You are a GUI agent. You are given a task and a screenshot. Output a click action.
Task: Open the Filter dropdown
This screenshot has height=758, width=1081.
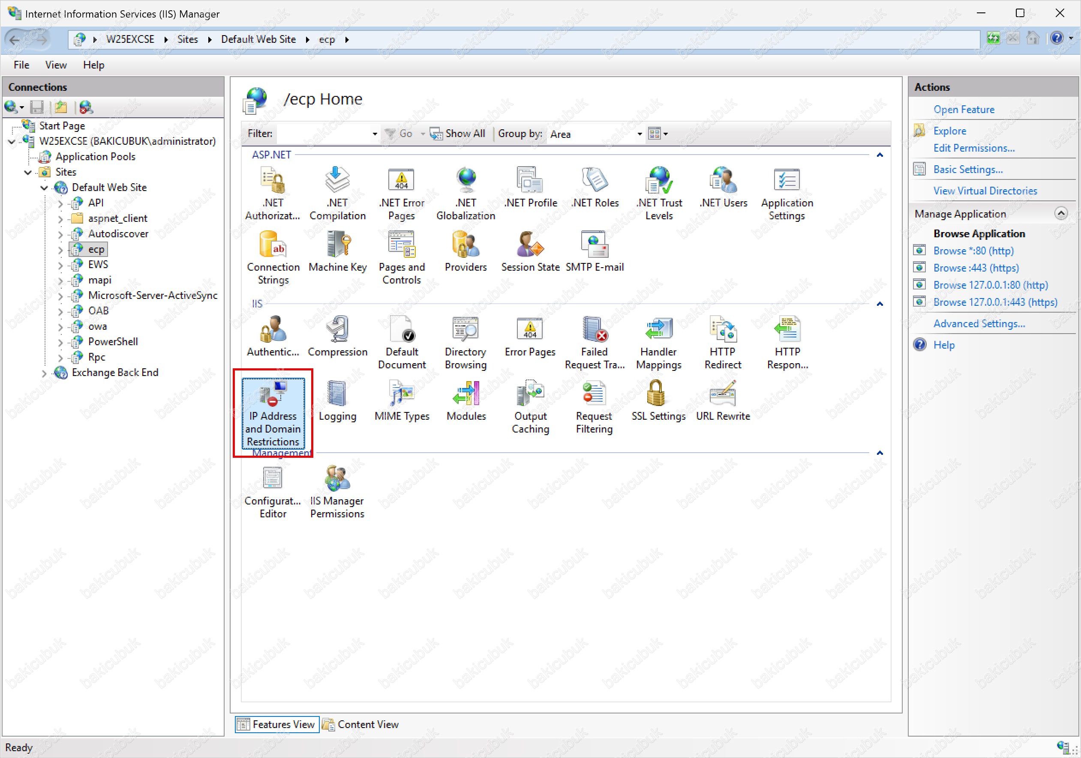375,134
